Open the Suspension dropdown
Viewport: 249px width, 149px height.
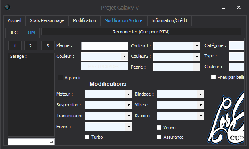[108, 105]
